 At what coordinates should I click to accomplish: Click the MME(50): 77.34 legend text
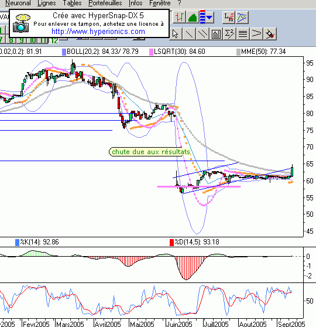[263, 52]
